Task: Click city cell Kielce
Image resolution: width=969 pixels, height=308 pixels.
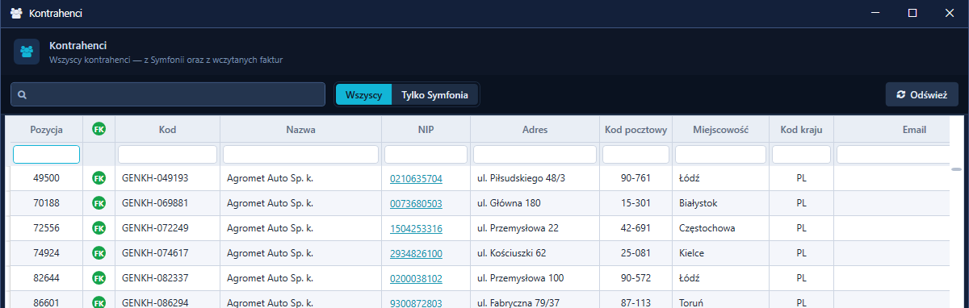Action: [x=720, y=253]
